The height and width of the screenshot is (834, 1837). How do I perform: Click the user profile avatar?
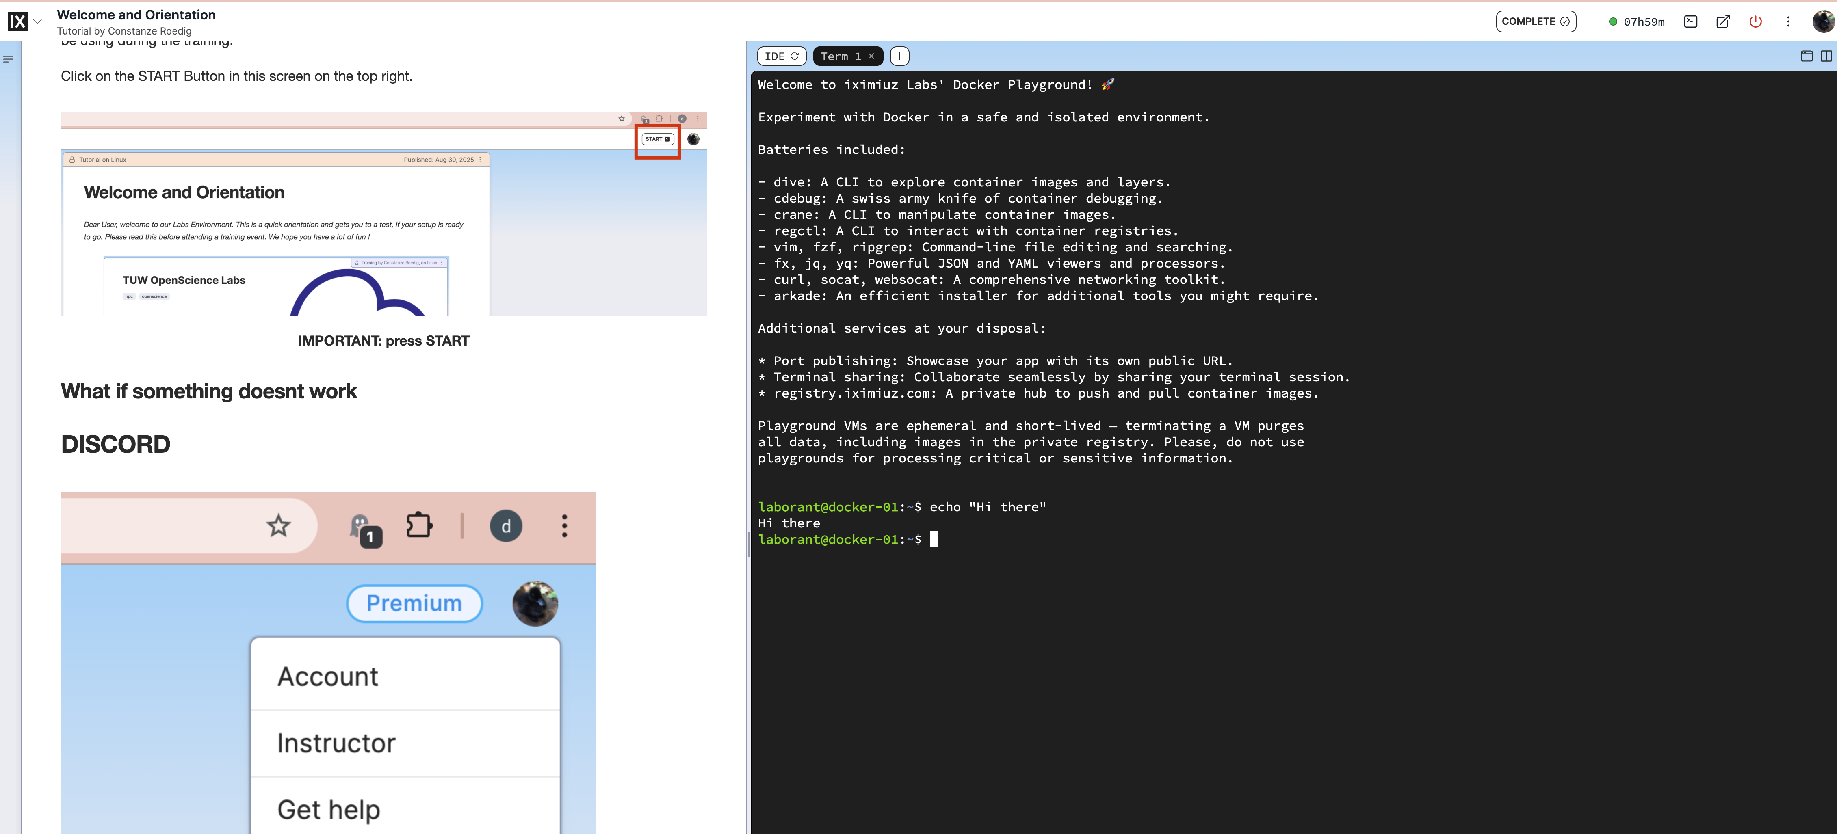coord(1823,22)
